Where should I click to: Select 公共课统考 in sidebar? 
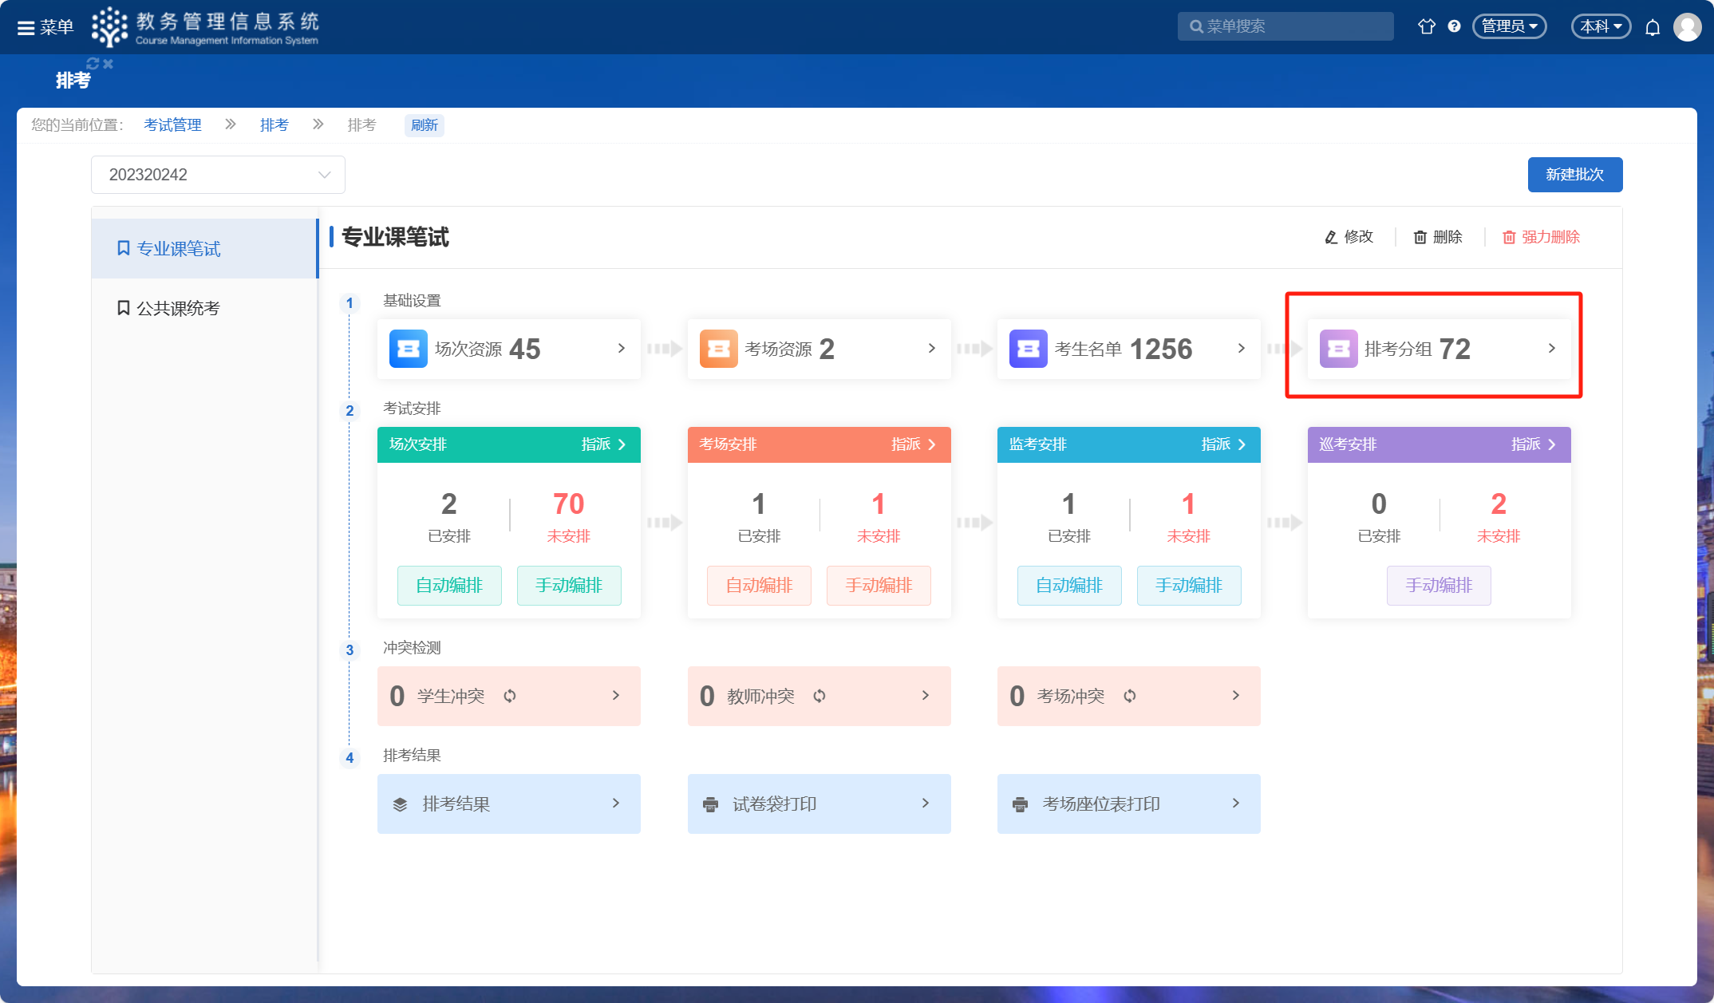[x=177, y=308]
